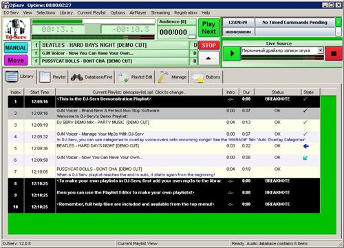The image size is (344, 248).
Task: Click the DJ-Serv microphone logo
Action: pyautogui.click(x=16, y=29)
